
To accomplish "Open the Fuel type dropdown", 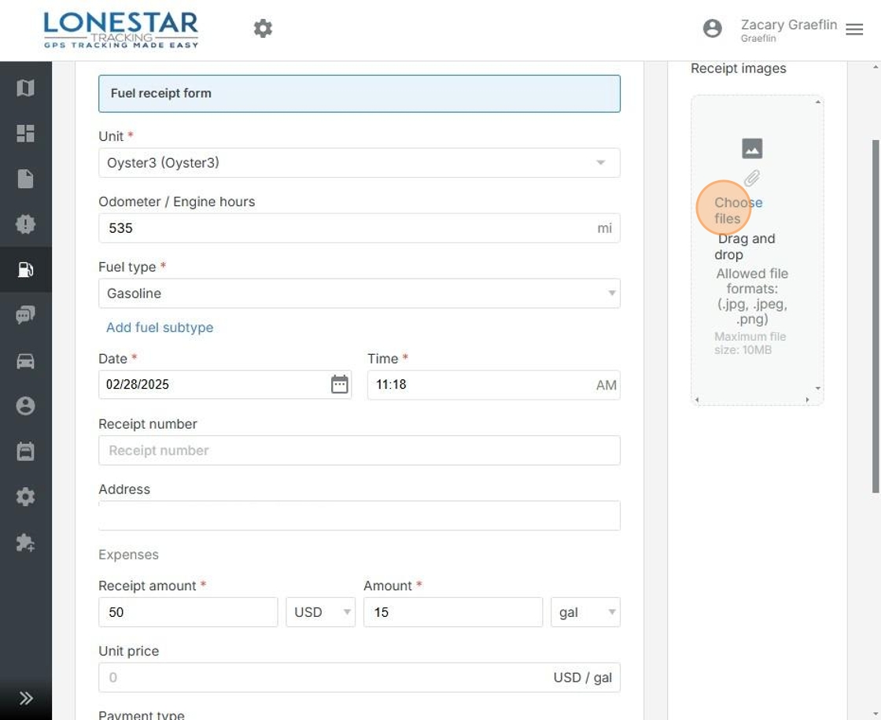I will [359, 294].
